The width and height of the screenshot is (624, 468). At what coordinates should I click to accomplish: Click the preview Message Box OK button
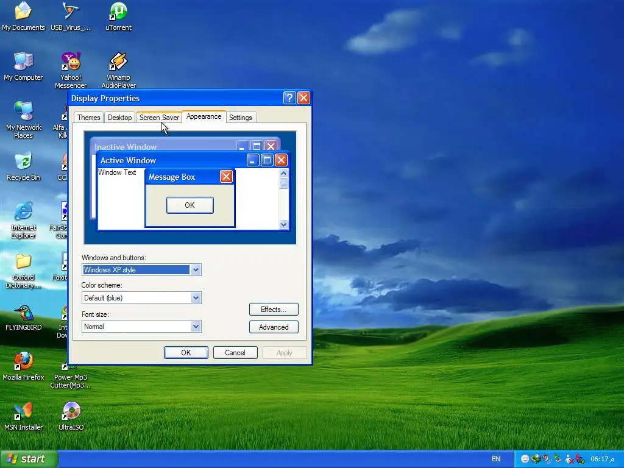click(x=190, y=205)
